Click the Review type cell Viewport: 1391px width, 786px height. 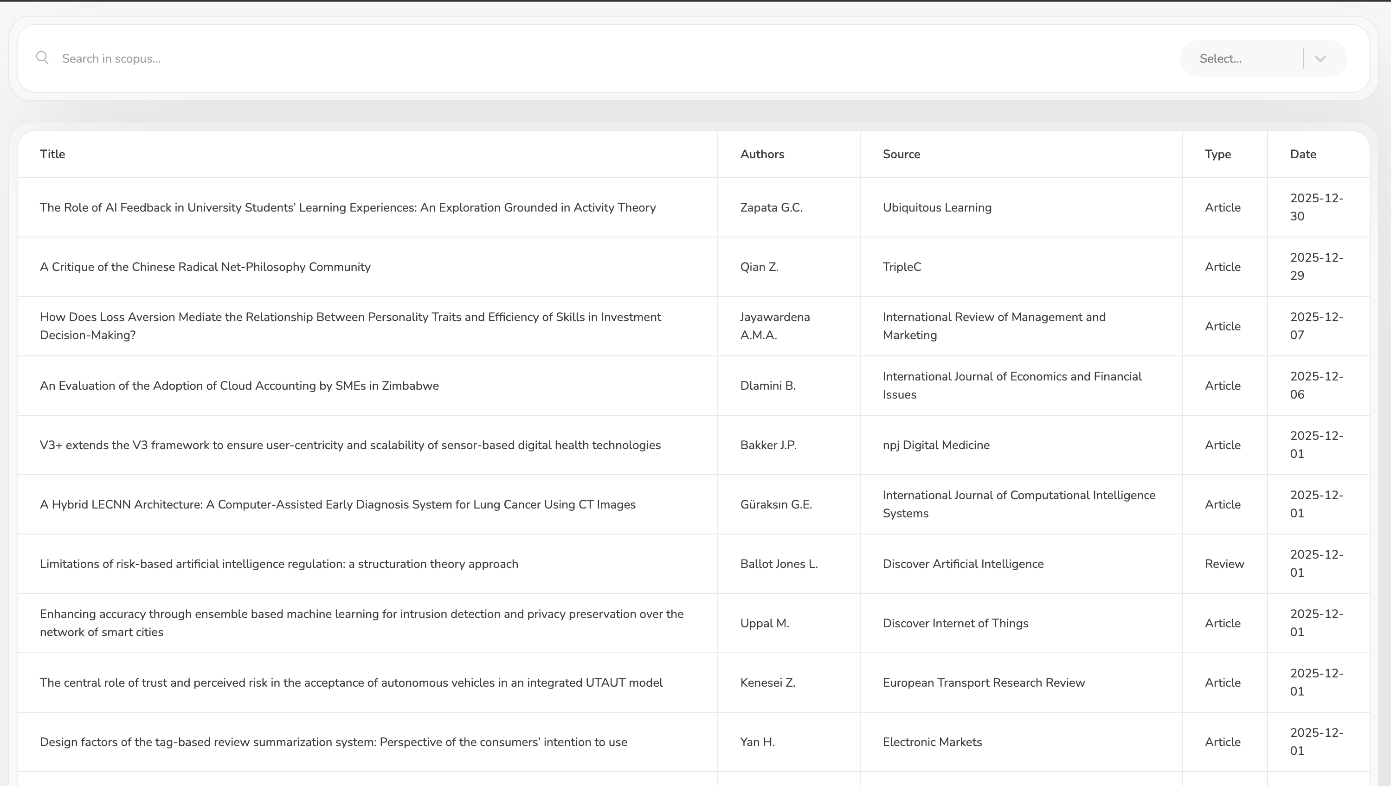pos(1224,564)
